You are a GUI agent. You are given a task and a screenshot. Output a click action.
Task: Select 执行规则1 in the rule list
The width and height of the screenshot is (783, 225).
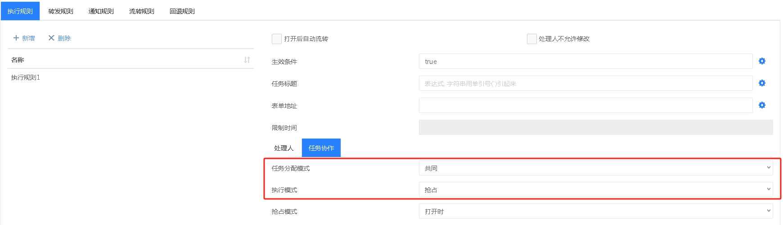point(26,77)
